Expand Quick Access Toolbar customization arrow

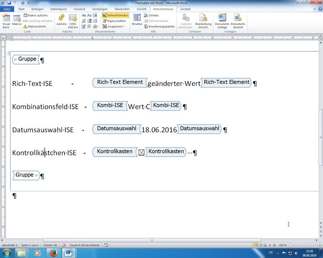pyautogui.click(x=28, y=3)
